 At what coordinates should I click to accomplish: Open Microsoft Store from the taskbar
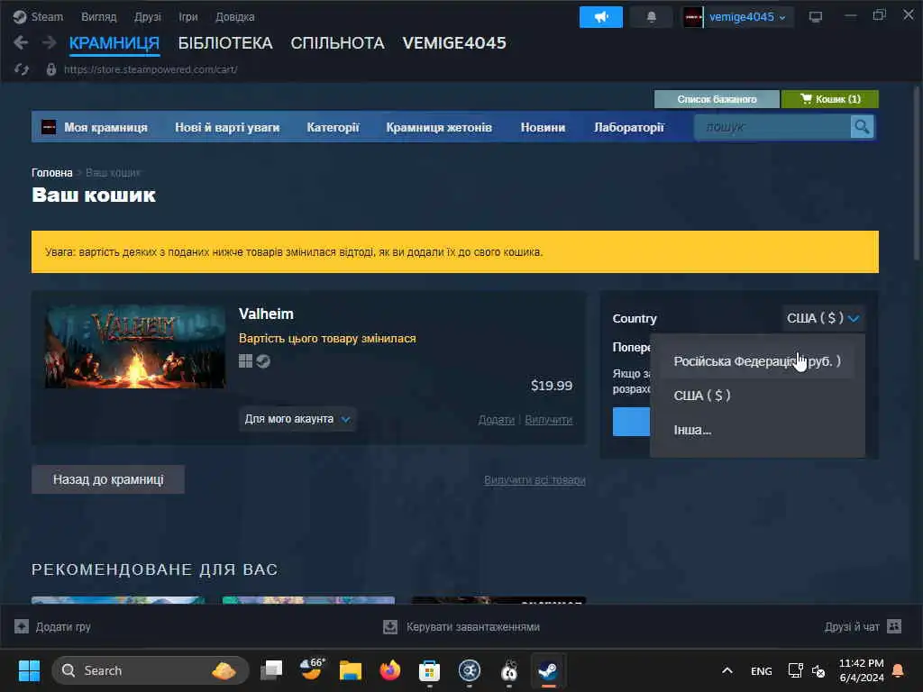pos(429,670)
